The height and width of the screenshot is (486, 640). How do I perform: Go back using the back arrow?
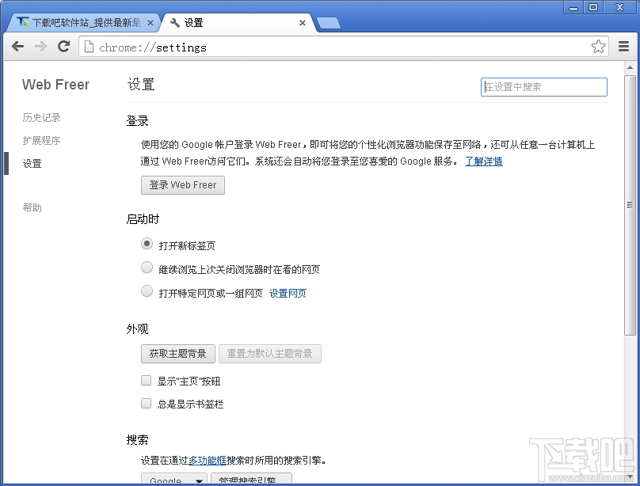pos(17,47)
